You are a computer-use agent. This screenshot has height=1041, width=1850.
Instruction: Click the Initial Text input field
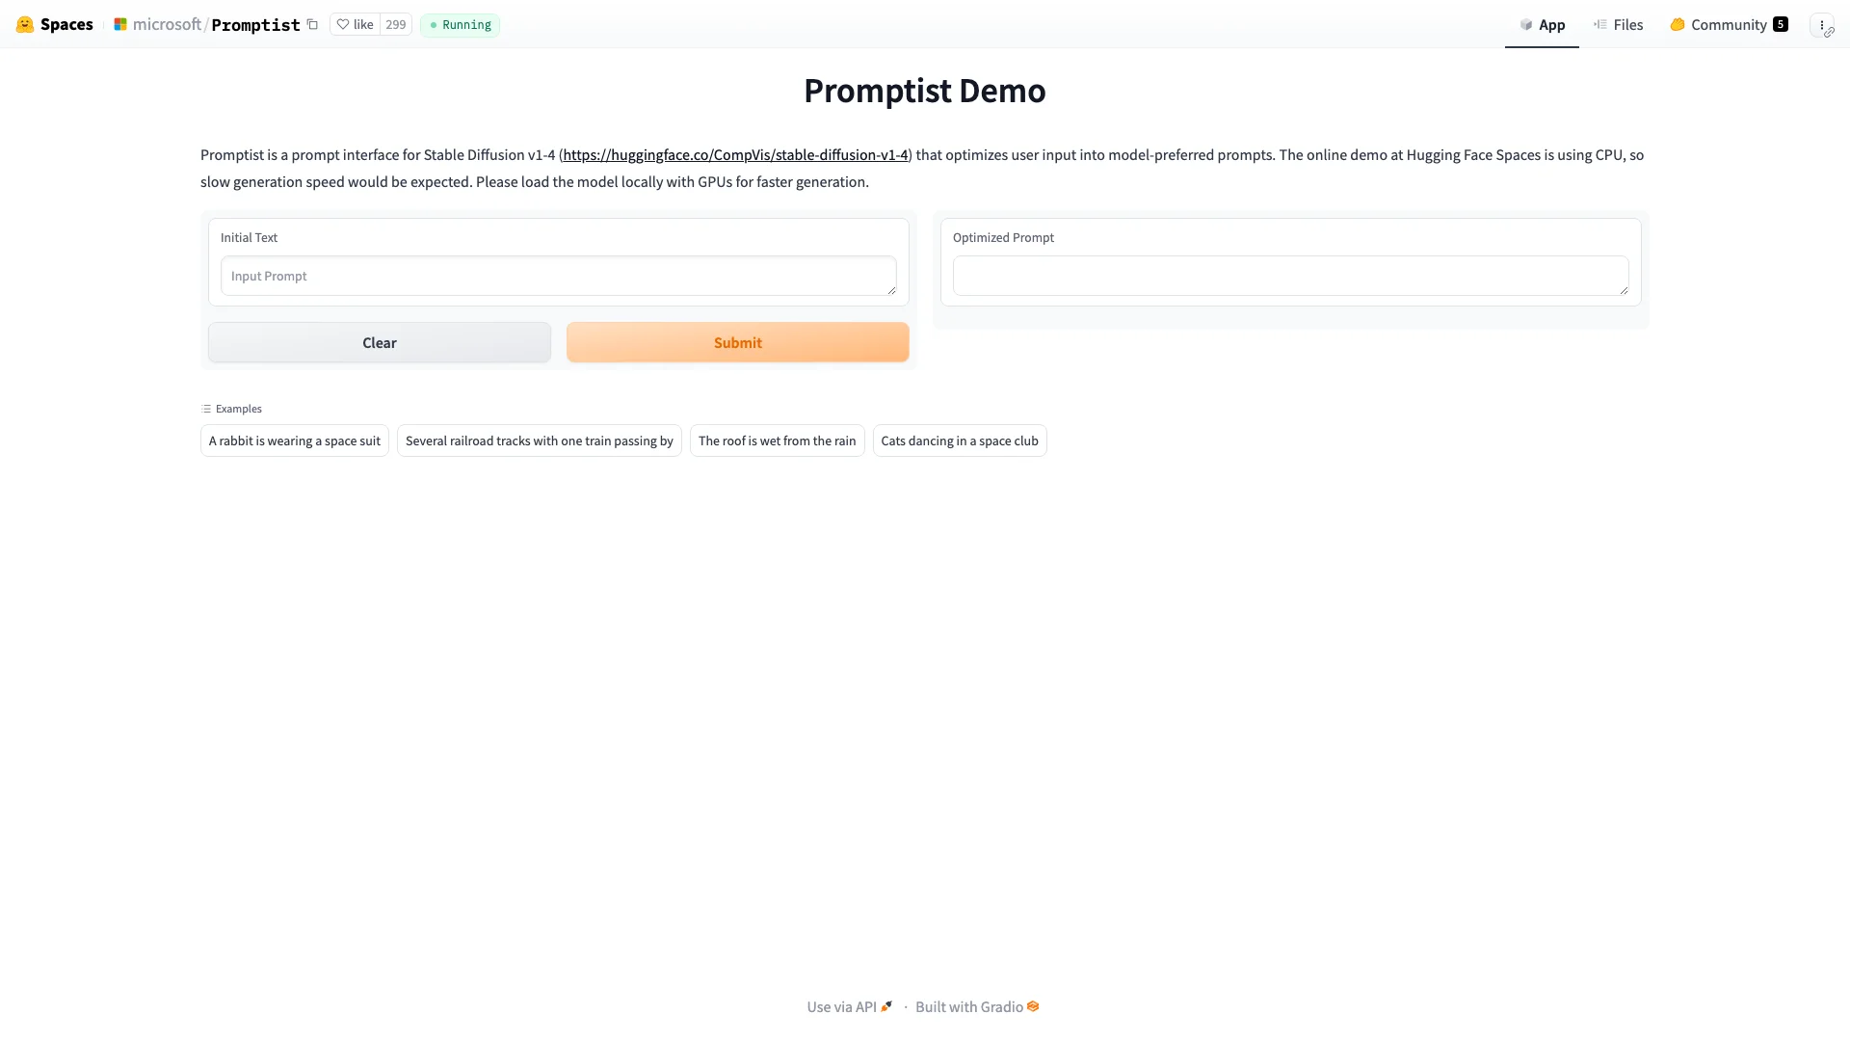(558, 276)
